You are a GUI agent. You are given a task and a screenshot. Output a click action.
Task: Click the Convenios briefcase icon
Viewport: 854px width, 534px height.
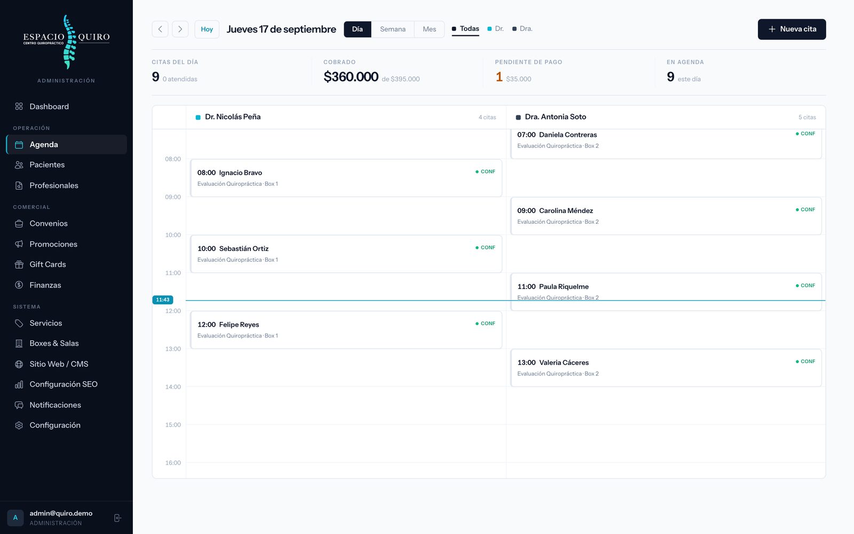[x=19, y=224]
